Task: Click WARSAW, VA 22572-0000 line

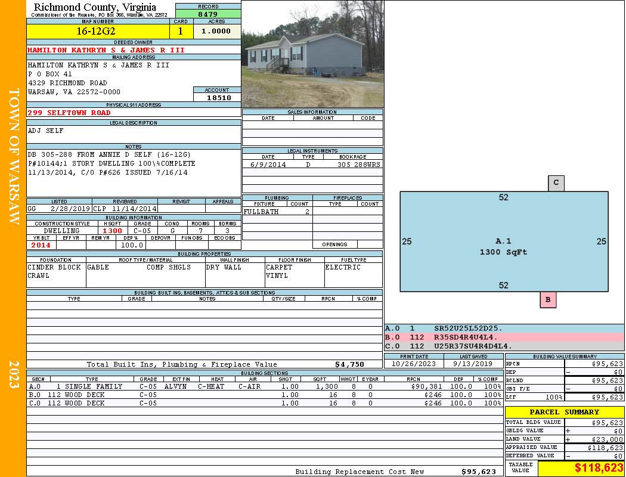Action: pyautogui.click(x=74, y=92)
